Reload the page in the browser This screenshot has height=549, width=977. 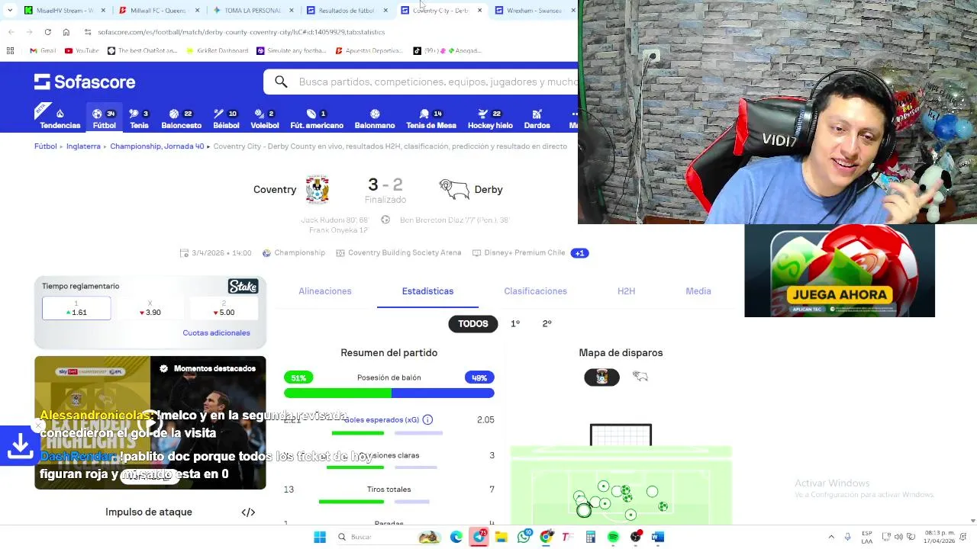pyautogui.click(x=47, y=32)
